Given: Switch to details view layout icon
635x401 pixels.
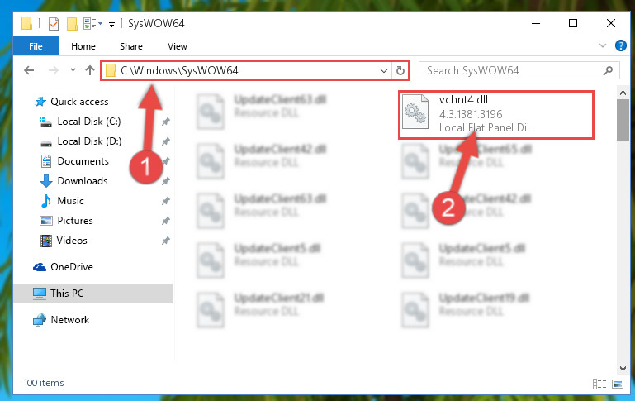Looking at the screenshot, I should click(x=599, y=384).
